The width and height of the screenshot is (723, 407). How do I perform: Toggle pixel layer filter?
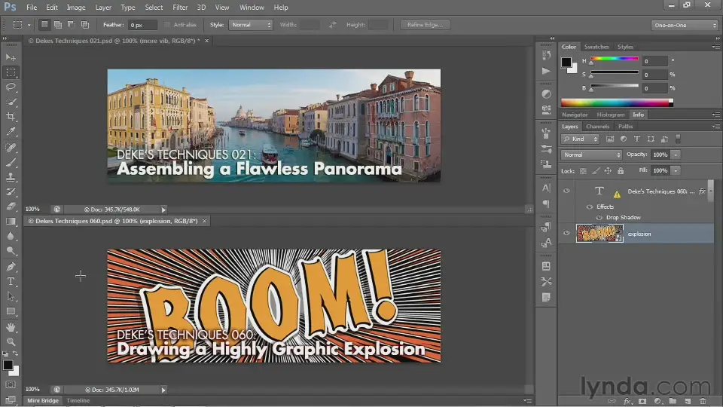610,139
